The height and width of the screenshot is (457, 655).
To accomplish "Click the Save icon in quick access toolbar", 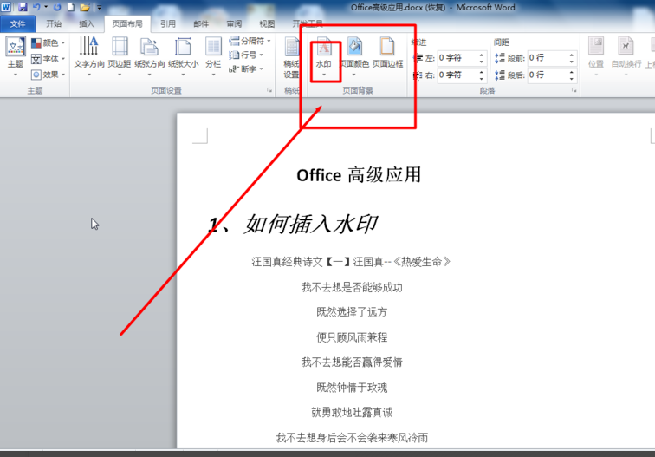I will pos(23,7).
